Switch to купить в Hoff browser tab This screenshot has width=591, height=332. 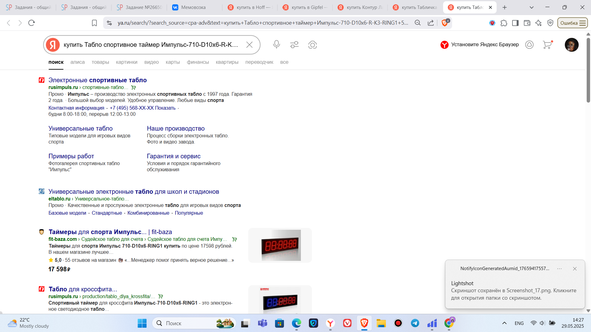250,7
